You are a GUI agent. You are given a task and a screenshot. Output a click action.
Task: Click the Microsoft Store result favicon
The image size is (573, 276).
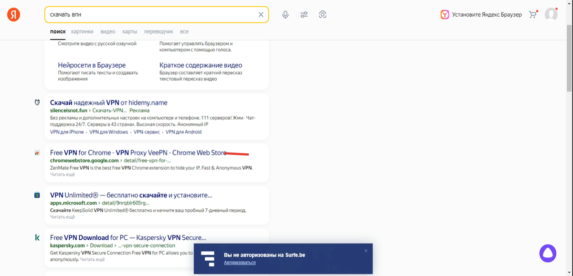[x=37, y=195]
